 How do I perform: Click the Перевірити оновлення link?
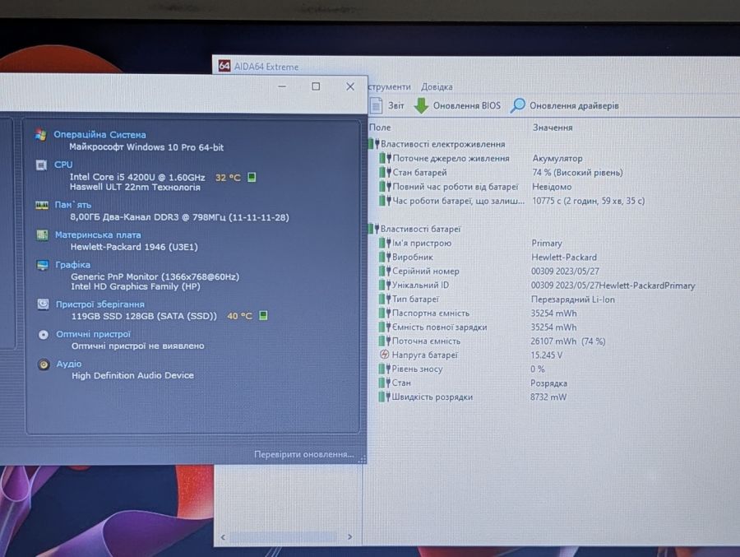coord(304,454)
